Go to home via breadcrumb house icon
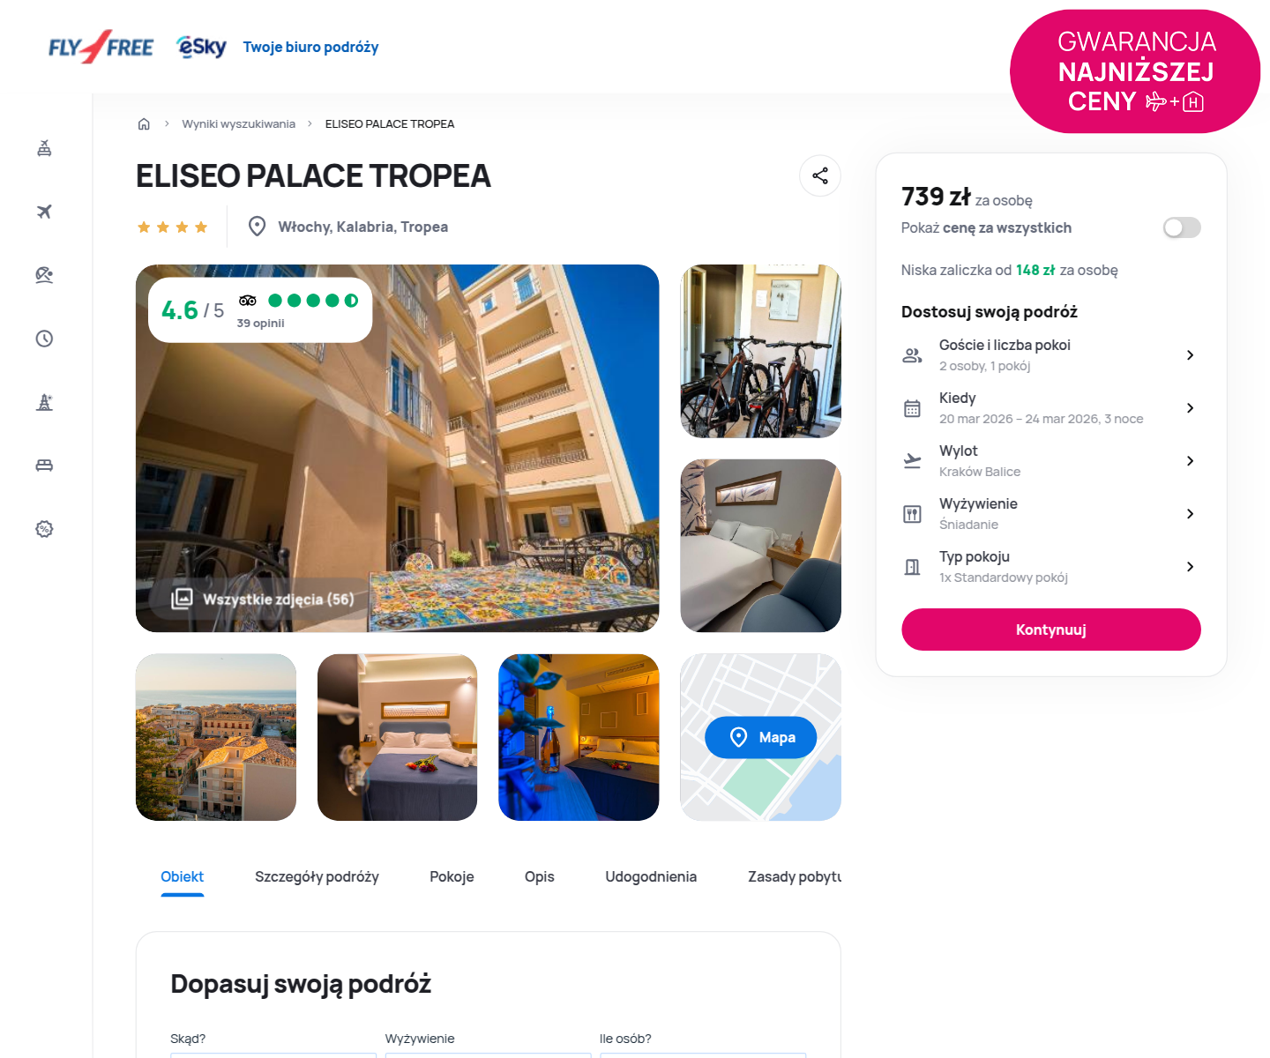 click(144, 123)
